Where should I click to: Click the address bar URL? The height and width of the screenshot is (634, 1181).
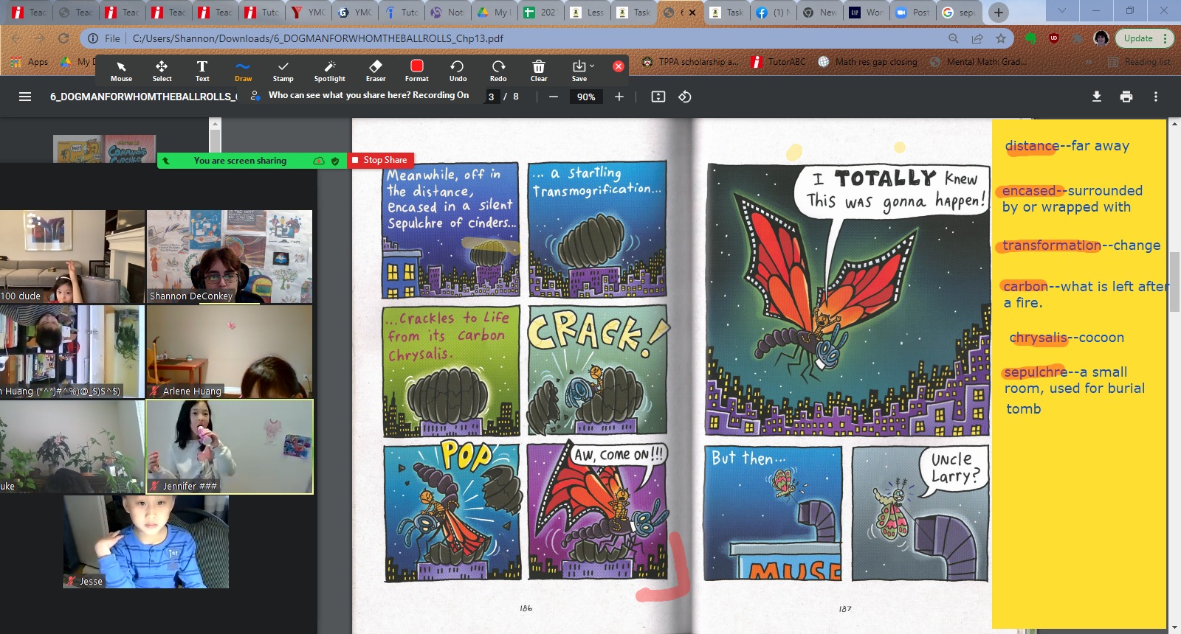click(x=318, y=38)
